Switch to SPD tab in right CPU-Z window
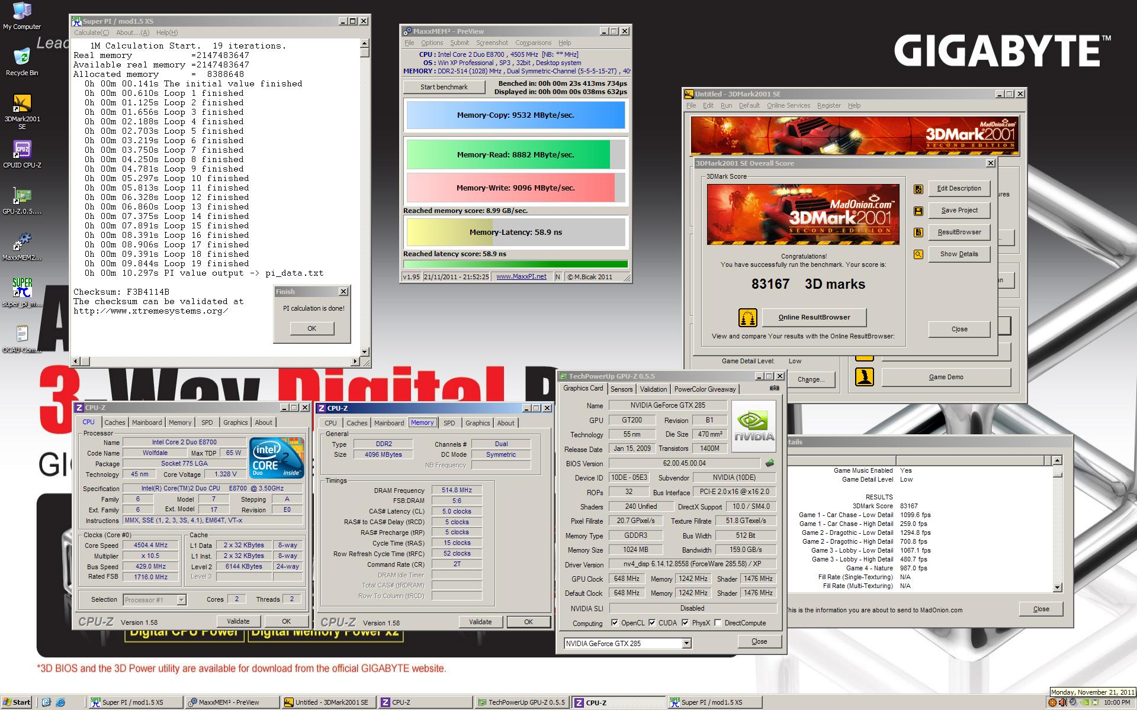This screenshot has width=1137, height=710. (x=449, y=423)
